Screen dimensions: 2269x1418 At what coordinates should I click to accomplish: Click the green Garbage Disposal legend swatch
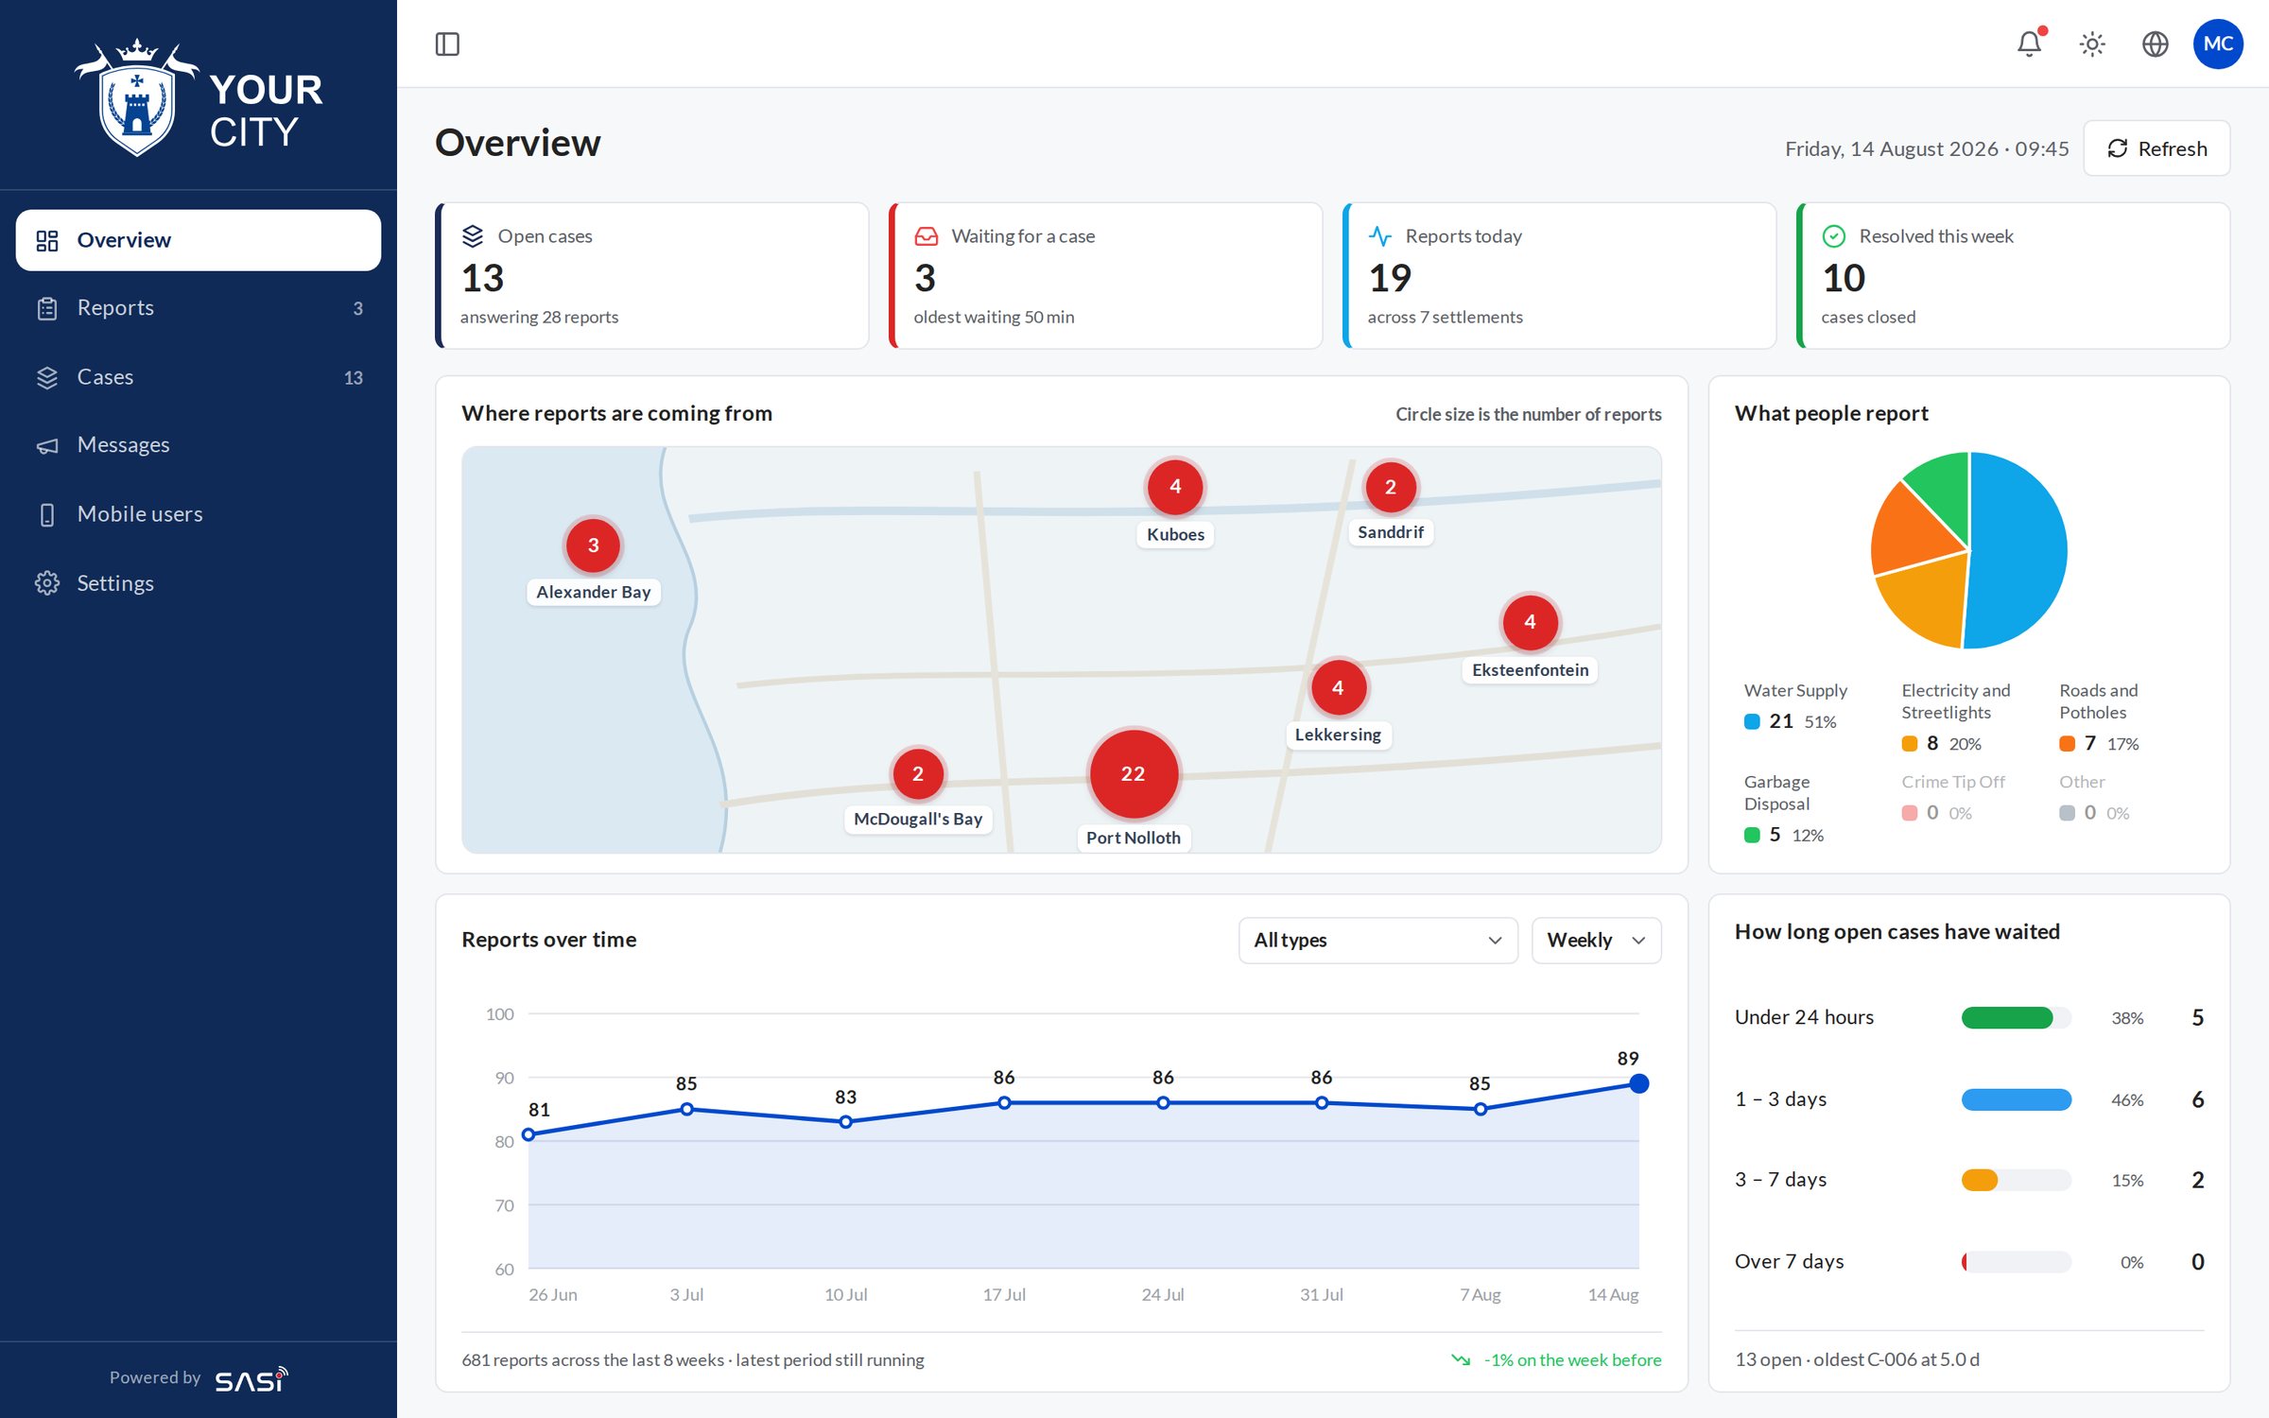coord(1752,836)
